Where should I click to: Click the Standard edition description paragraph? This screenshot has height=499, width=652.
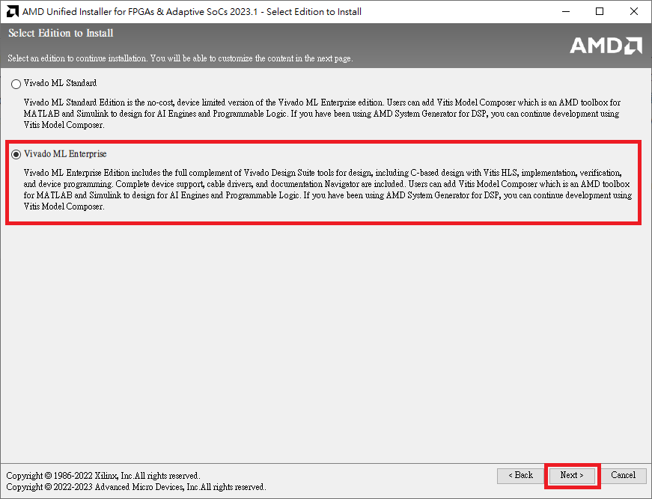point(322,114)
